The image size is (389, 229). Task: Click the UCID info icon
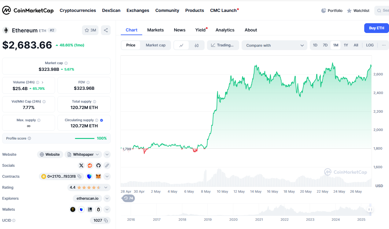point(14,220)
